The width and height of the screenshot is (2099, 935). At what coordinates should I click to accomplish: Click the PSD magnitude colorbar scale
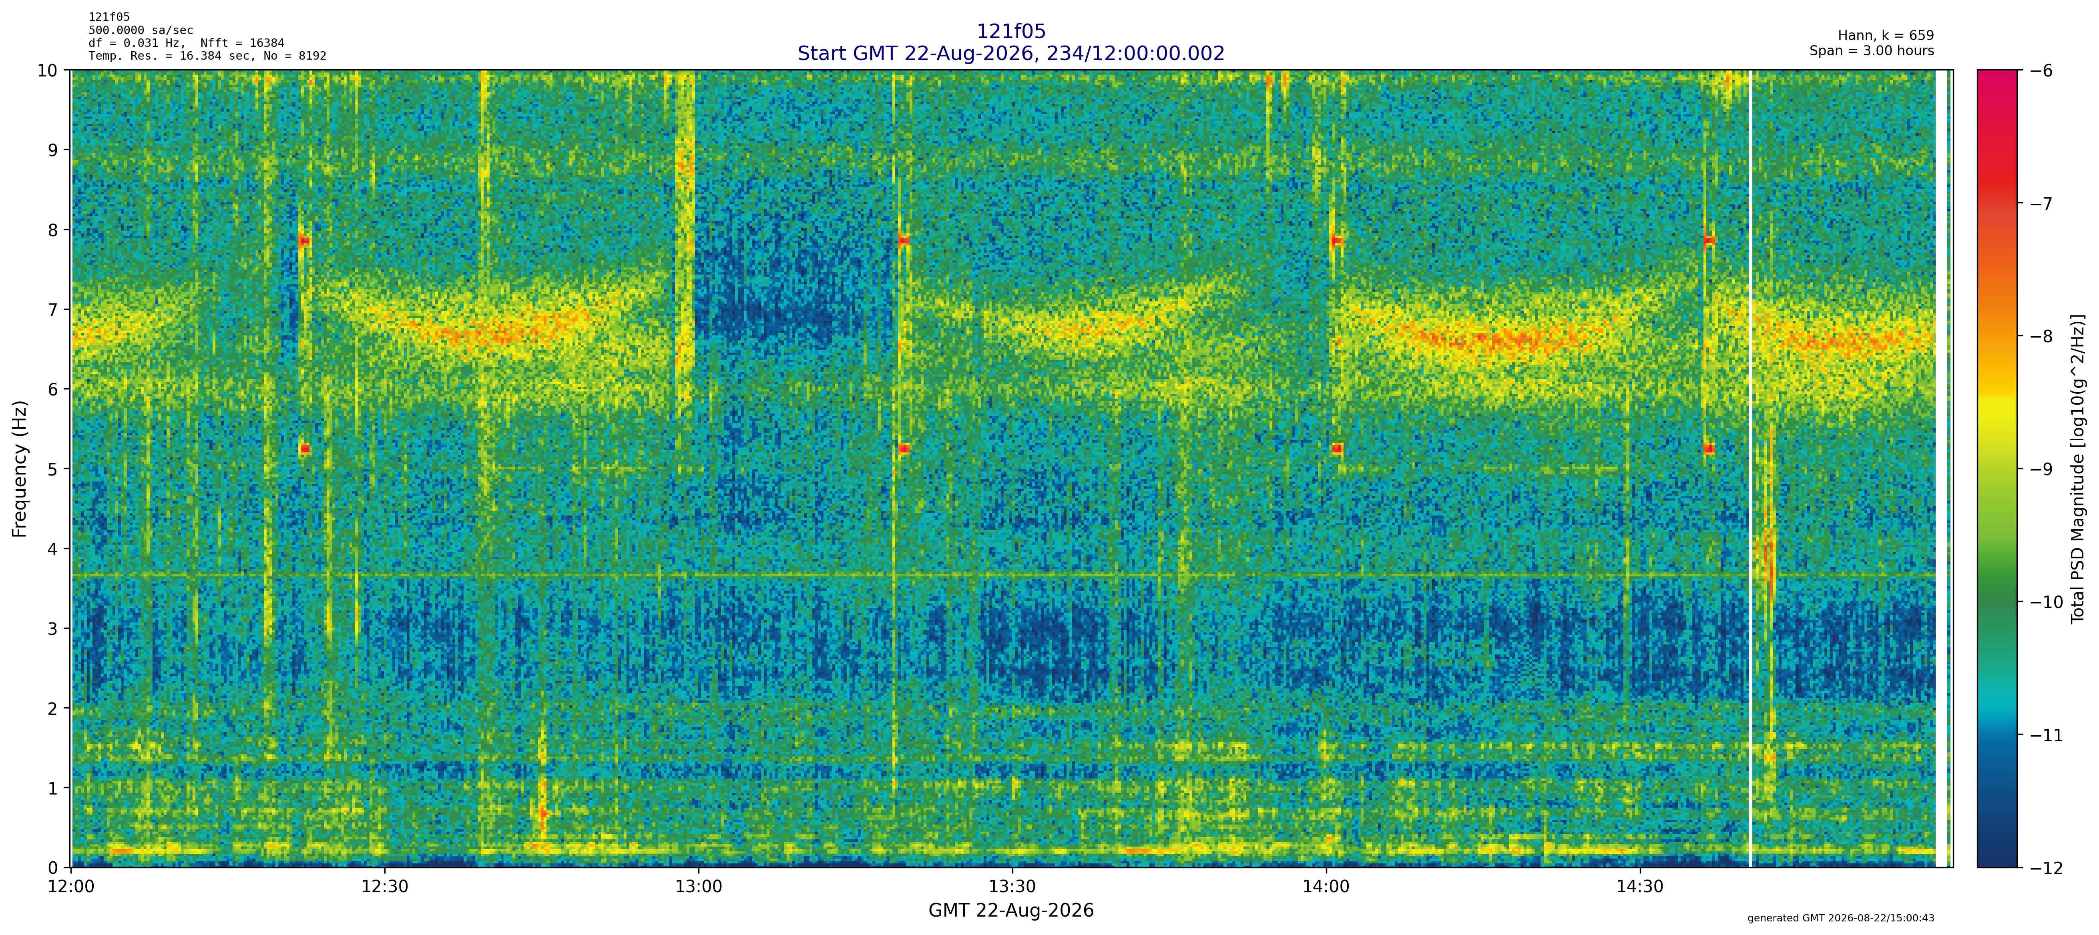click(1998, 469)
